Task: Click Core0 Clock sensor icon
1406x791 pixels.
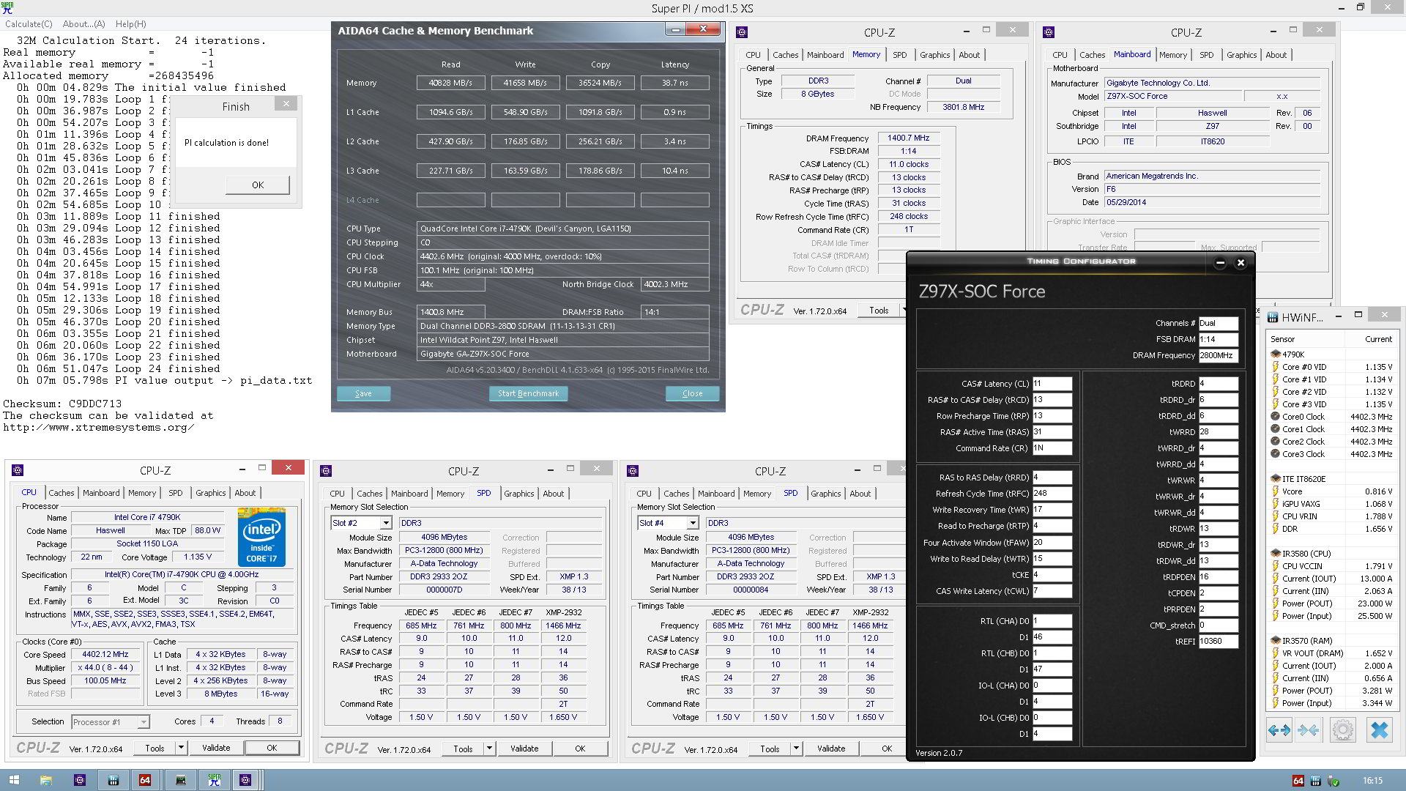Action: [1276, 416]
